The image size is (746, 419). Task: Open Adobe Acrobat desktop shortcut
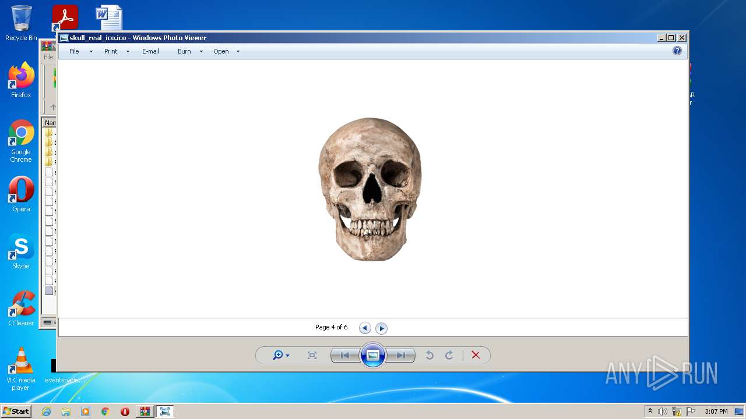point(65,18)
